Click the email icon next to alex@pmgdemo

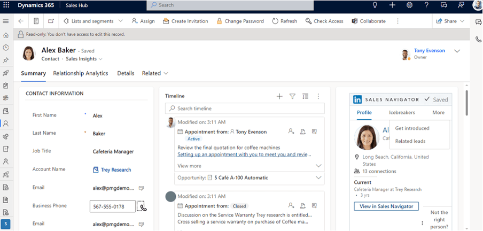click(x=142, y=188)
